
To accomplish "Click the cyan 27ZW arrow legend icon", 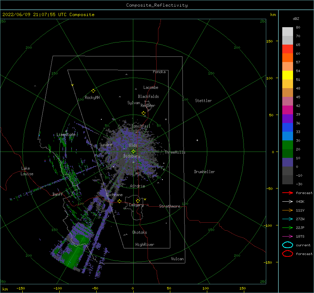I will (x=287, y=219).
